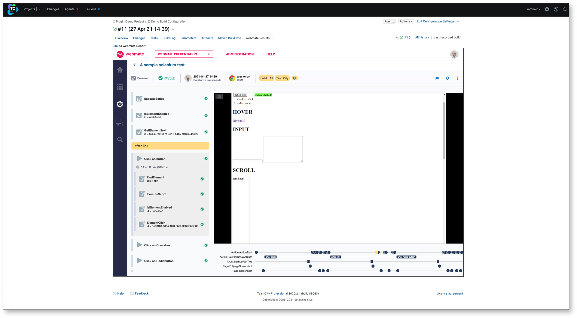Click the green PASSED status icon
The width and height of the screenshot is (577, 318).
coord(160,78)
